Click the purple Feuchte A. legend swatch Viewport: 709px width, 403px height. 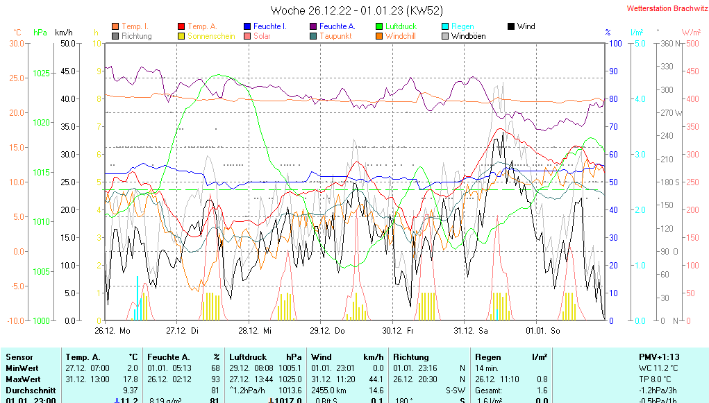pos(313,26)
